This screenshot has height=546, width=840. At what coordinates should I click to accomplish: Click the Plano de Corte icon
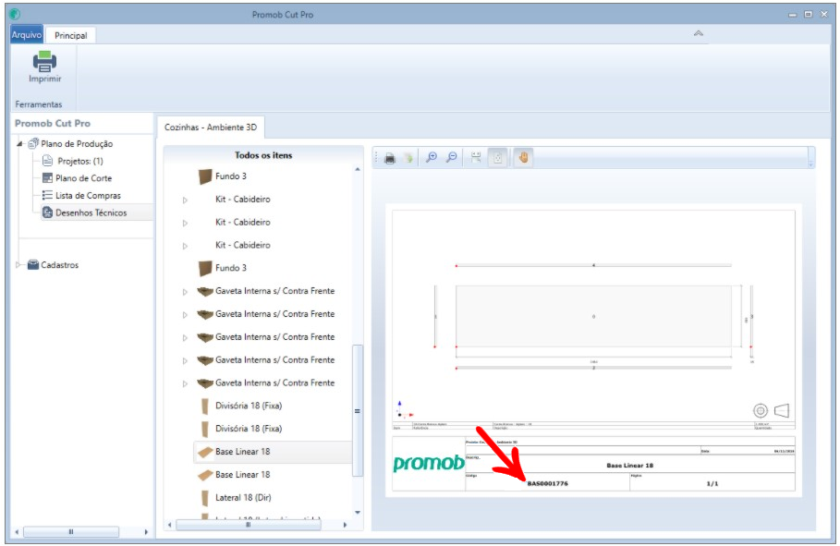tap(47, 178)
